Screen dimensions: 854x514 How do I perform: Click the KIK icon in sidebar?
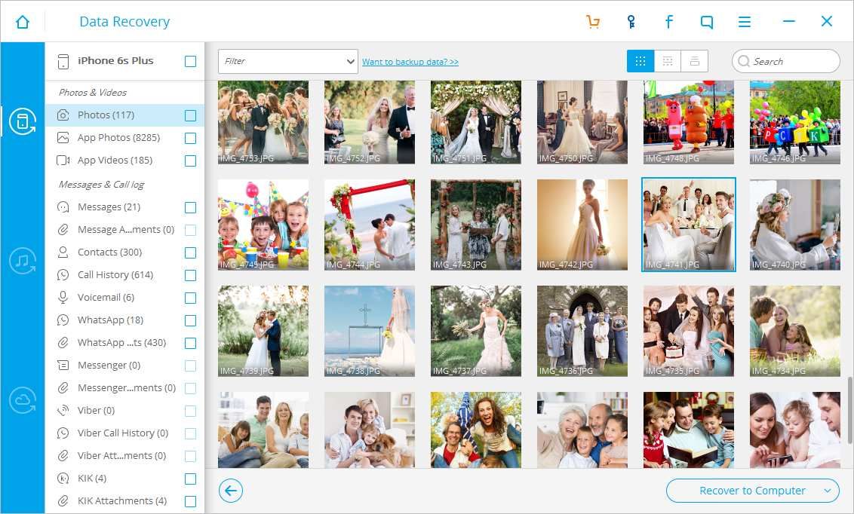tap(63, 478)
